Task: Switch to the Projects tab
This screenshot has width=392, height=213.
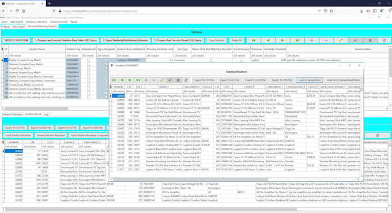Action: (6, 26)
